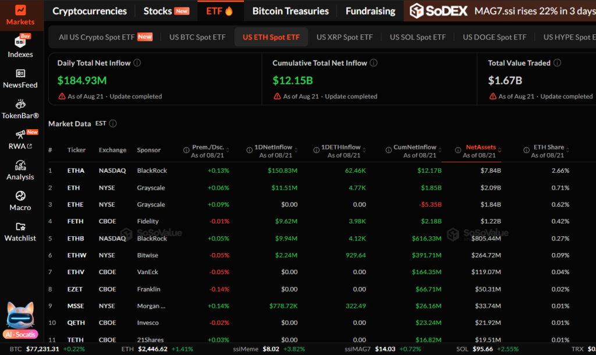Click ssiMeme price in bottom ticker
This screenshot has width=596, height=355.
click(x=271, y=349)
